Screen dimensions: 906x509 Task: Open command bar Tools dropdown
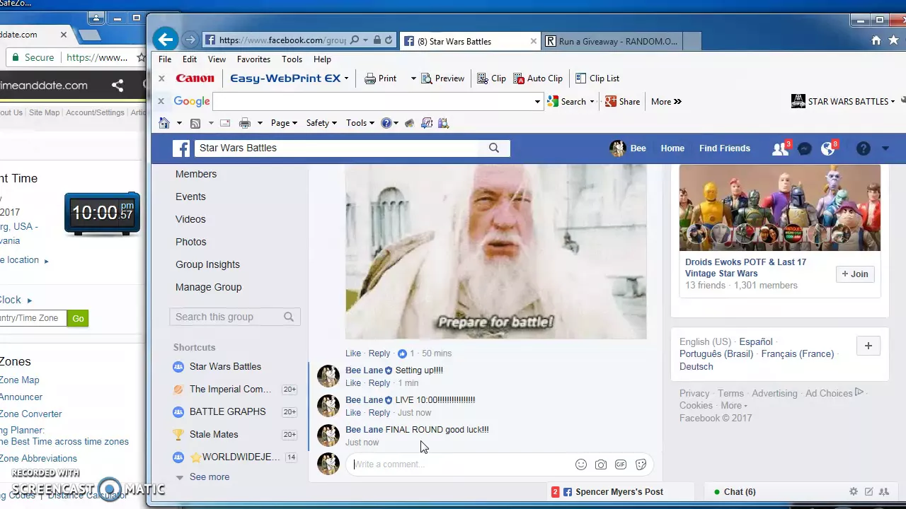[360, 123]
